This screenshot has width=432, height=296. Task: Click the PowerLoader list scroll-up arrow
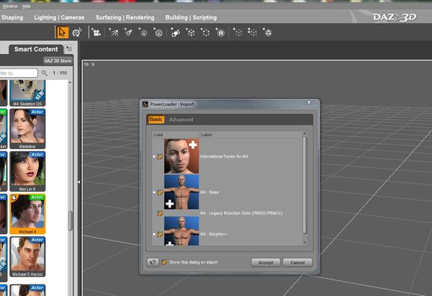(x=305, y=134)
